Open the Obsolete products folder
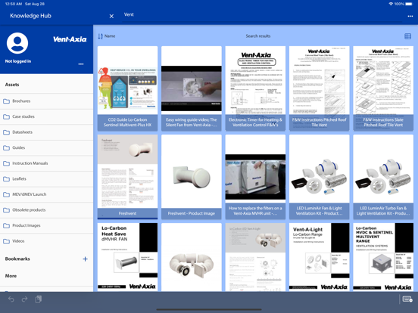The width and height of the screenshot is (418, 313). (x=47, y=210)
